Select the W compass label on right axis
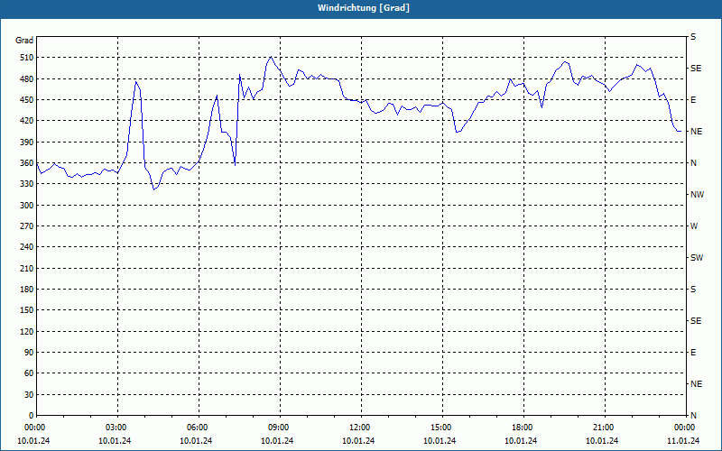The image size is (722, 451). click(x=694, y=226)
